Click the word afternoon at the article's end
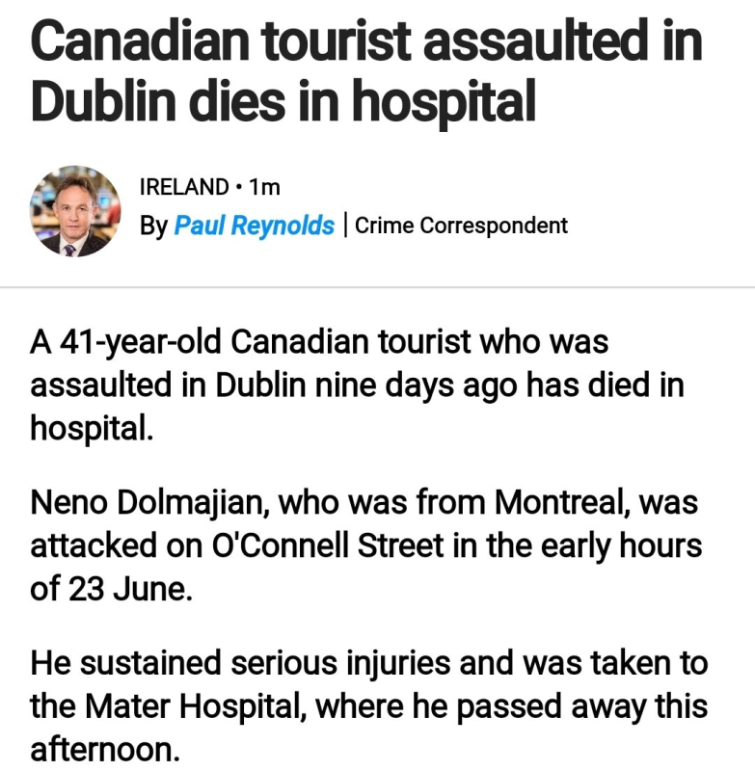The width and height of the screenshot is (755, 771). coord(103,748)
